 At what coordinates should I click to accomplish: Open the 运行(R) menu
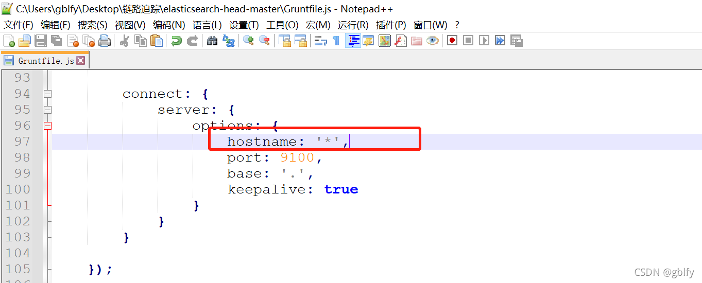[353, 25]
